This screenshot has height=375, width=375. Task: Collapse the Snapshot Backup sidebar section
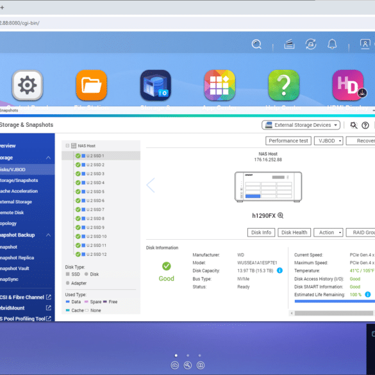49,235
